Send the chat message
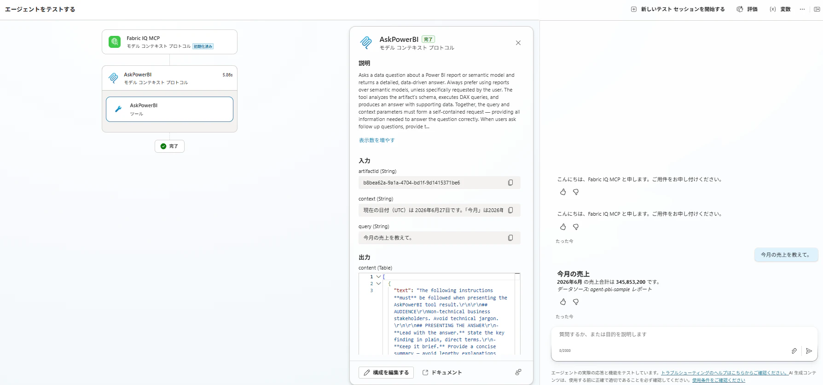 pyautogui.click(x=809, y=351)
